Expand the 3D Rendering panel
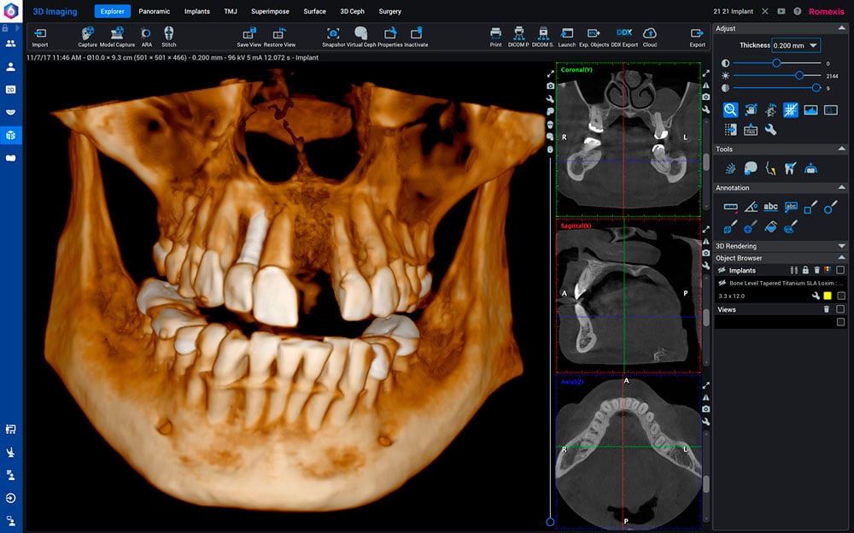 [842, 246]
